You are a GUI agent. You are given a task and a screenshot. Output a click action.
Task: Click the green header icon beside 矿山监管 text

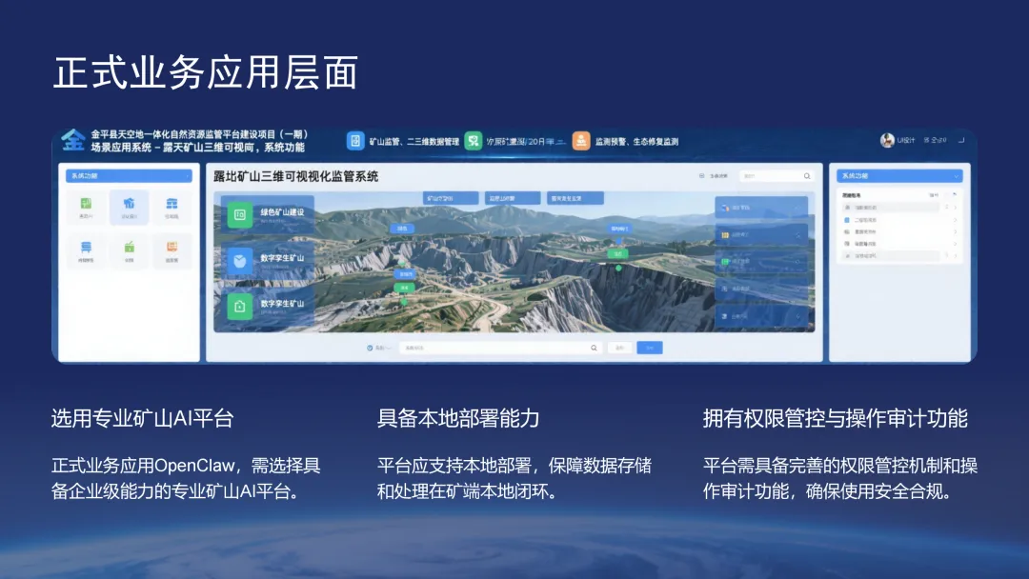pyautogui.click(x=474, y=141)
